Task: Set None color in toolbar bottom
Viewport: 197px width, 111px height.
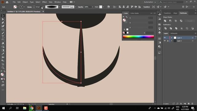Action: 4,79
